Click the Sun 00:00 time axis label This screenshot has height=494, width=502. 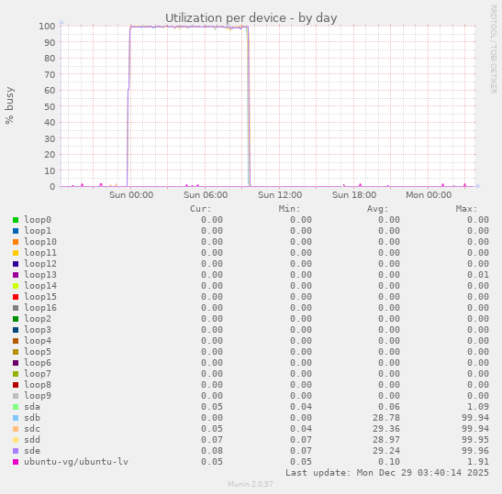131,195
